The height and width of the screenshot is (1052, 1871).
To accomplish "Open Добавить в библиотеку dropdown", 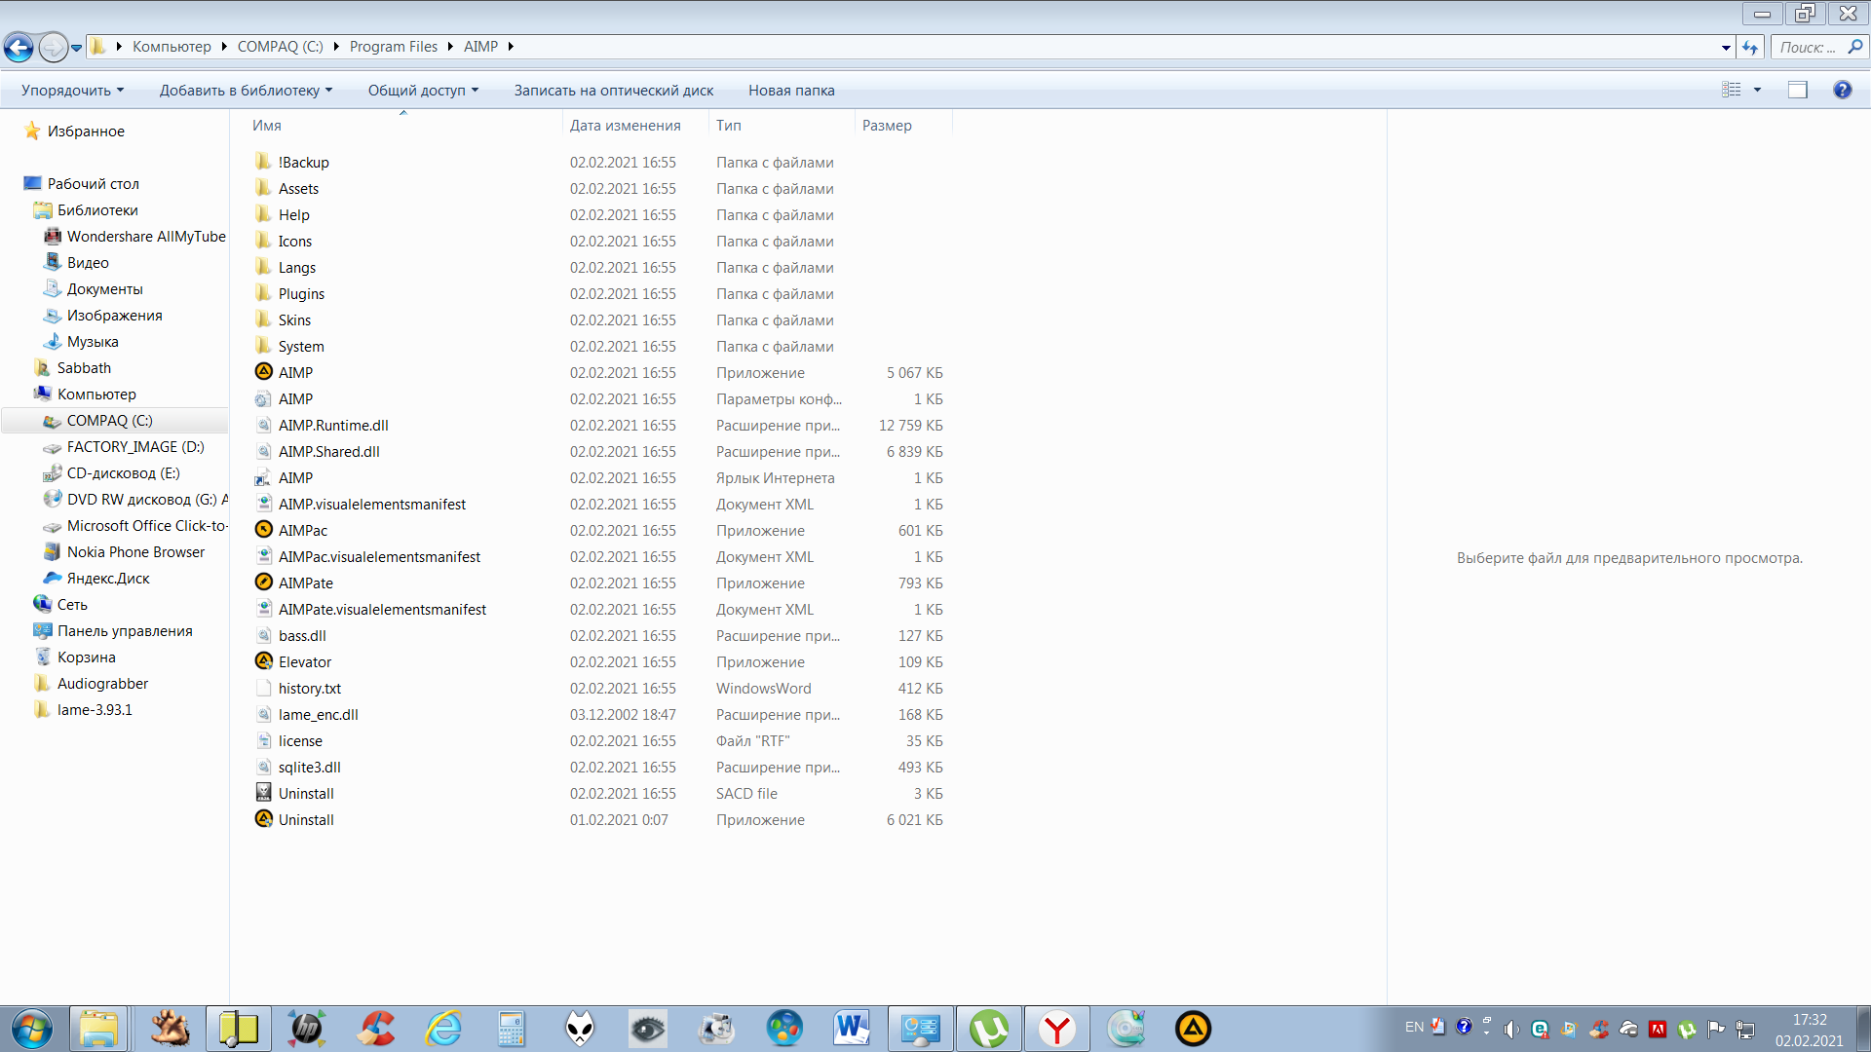I will coord(246,90).
